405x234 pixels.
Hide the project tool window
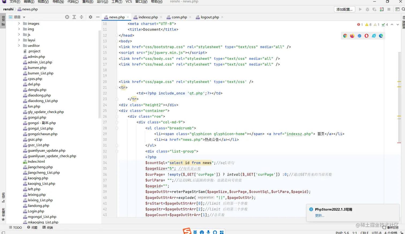click(98, 17)
